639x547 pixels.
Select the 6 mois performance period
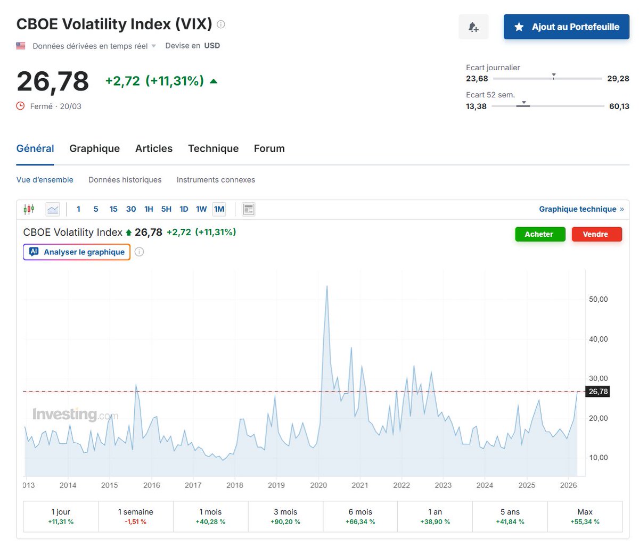(x=361, y=517)
